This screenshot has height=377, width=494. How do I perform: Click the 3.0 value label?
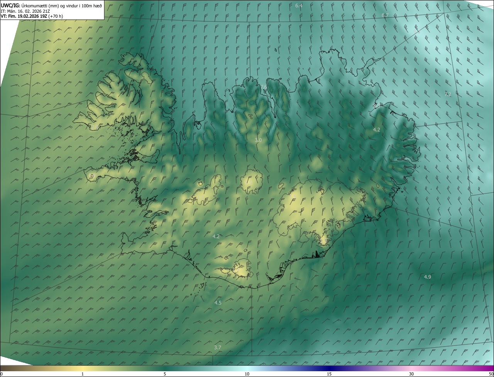click(258, 140)
